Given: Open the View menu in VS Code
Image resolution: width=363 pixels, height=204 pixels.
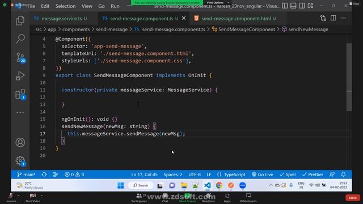Looking at the screenshot, I should [x=87, y=6].
